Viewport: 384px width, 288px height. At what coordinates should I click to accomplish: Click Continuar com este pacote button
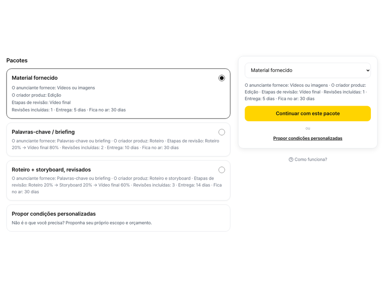308,114
